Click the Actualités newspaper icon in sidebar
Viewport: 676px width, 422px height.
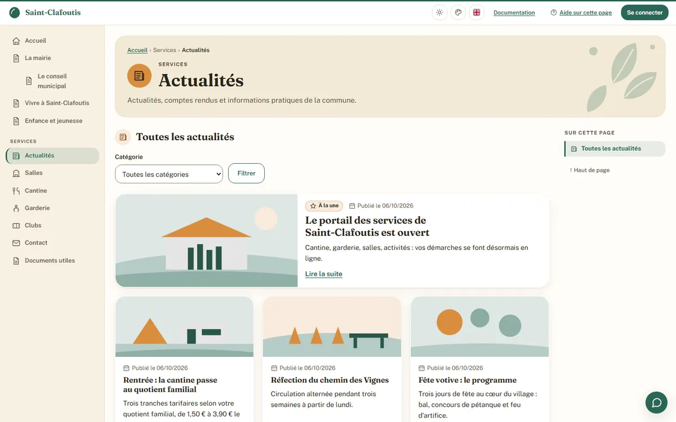[16, 156]
